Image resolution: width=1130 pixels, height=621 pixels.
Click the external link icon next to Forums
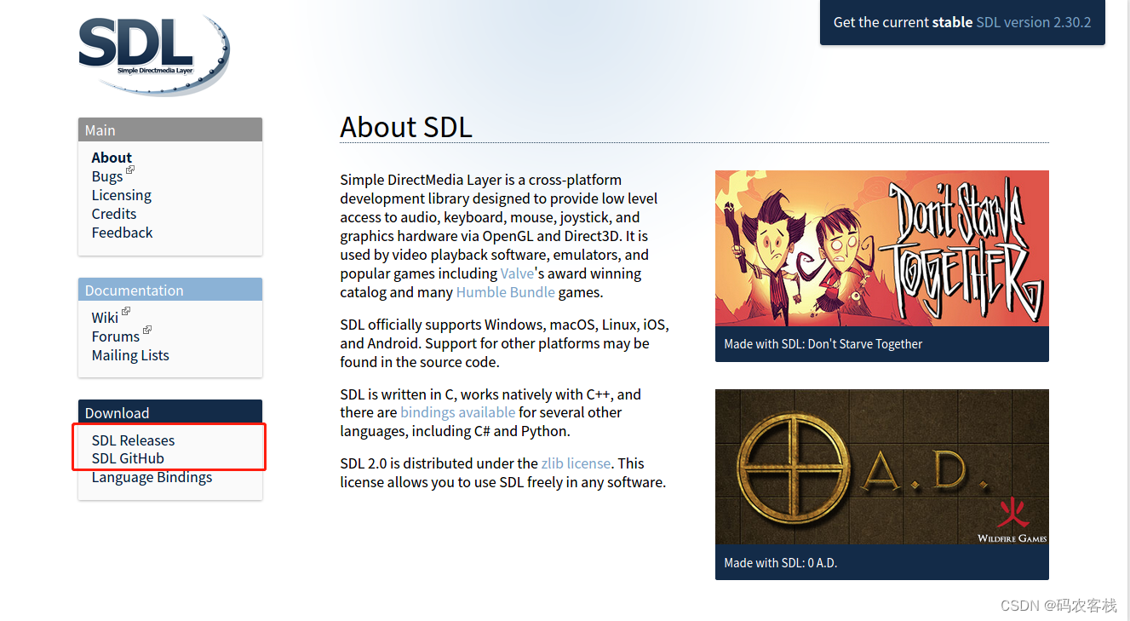tap(146, 331)
